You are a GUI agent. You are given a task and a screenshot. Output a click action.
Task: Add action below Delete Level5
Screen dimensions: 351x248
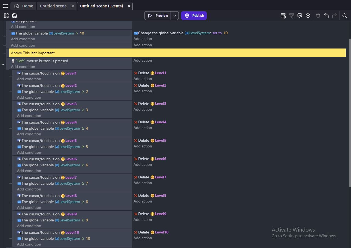pyautogui.click(x=143, y=146)
